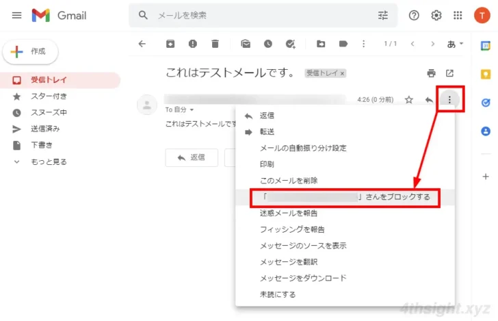Open Google Keep side panel icon

[x=485, y=75]
